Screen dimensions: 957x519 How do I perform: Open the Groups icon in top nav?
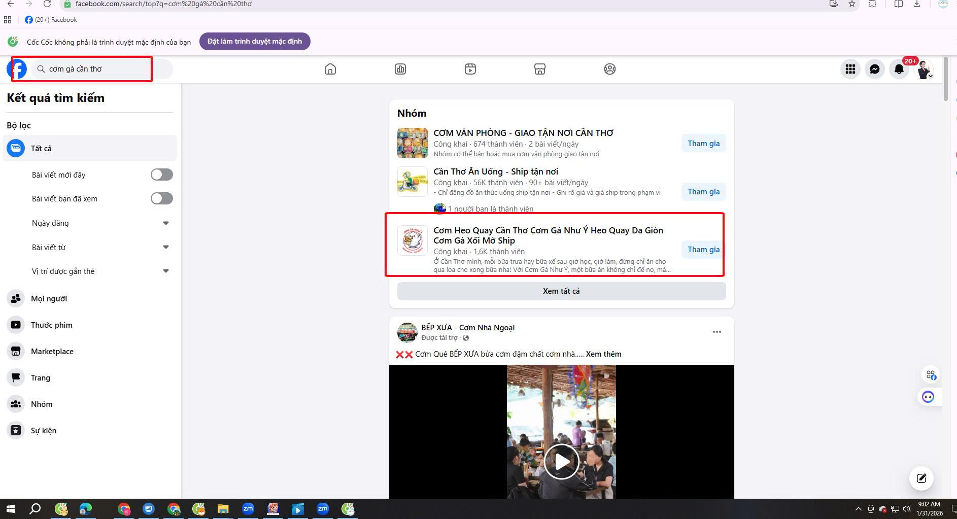[610, 69]
